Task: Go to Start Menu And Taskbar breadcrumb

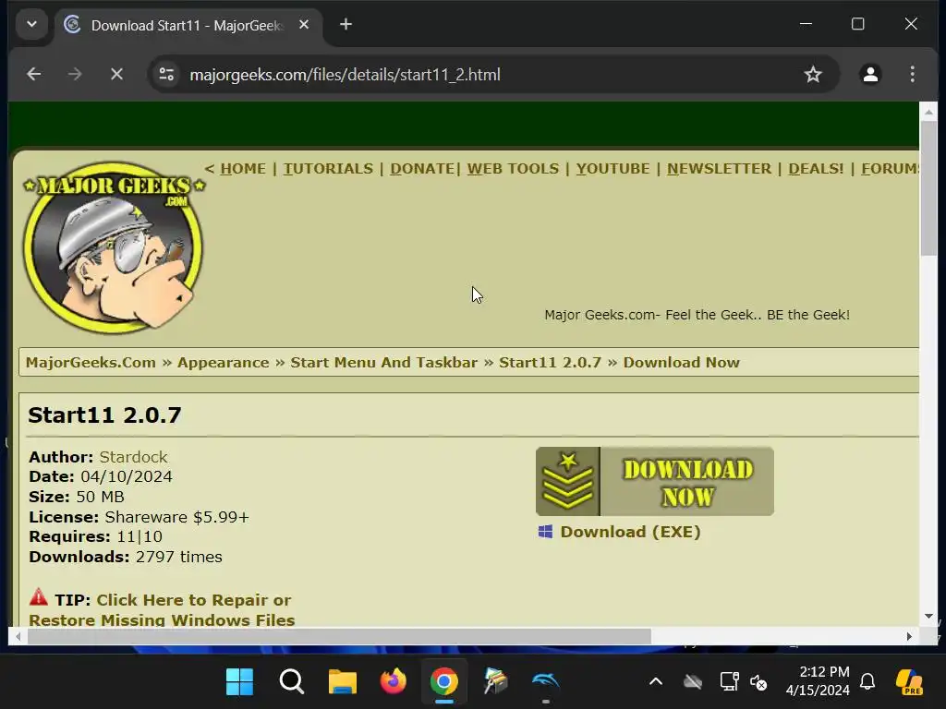Action: tap(383, 362)
